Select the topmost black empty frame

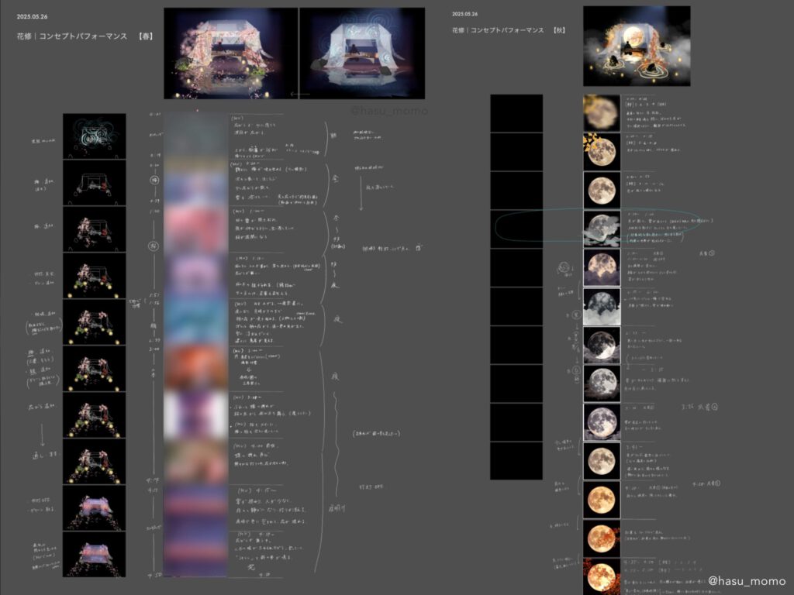516,113
